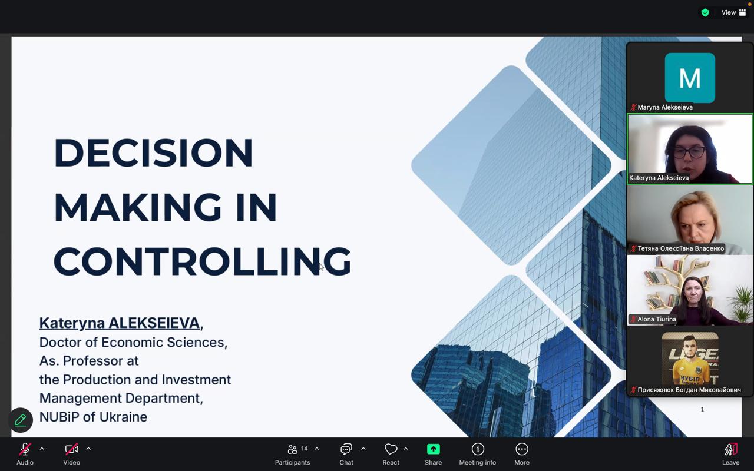Open the Participants panel
Image resolution: width=754 pixels, height=471 pixels.
click(292, 453)
